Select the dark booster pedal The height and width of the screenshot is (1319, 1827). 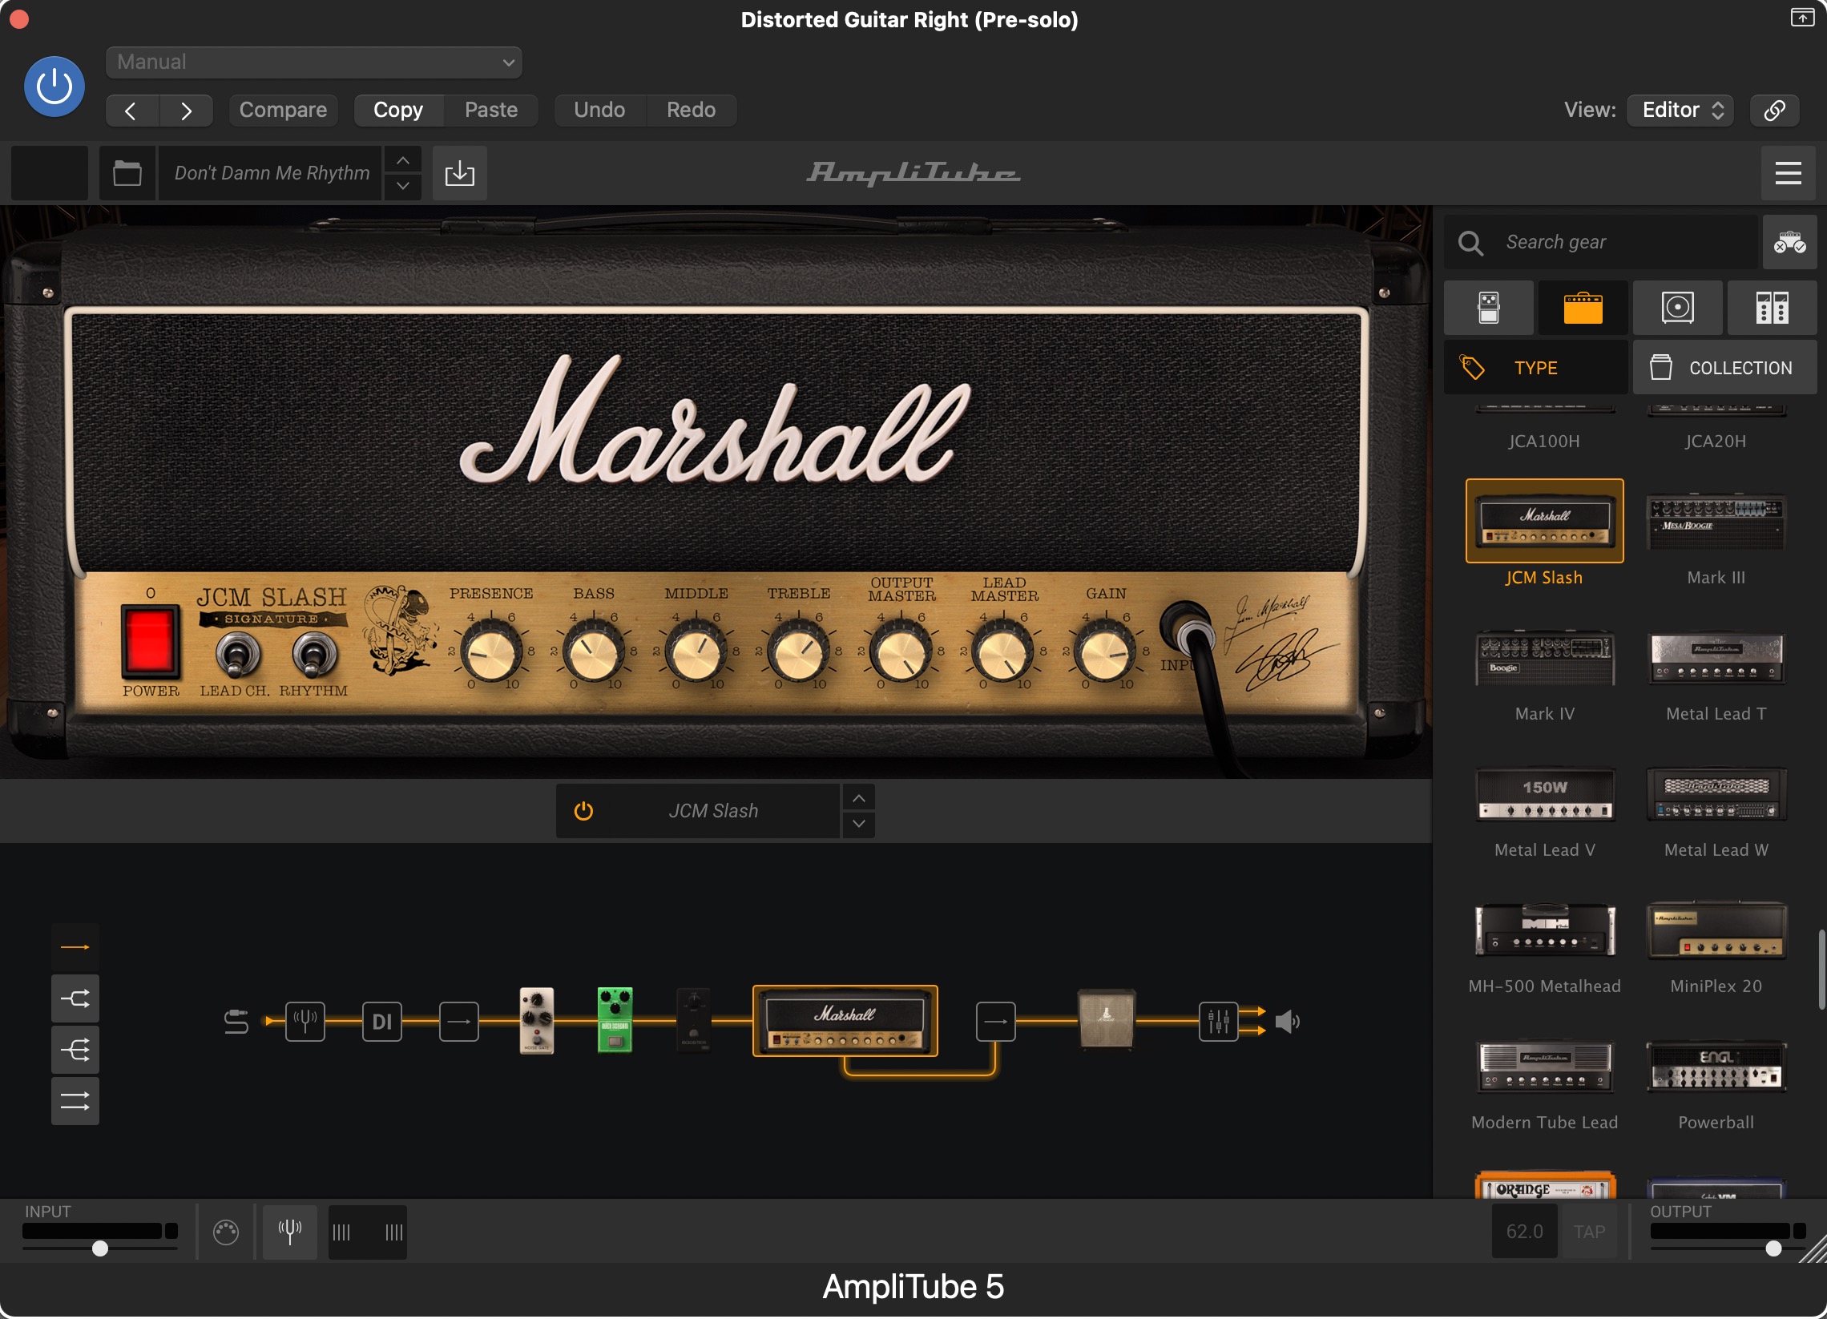coord(694,1021)
